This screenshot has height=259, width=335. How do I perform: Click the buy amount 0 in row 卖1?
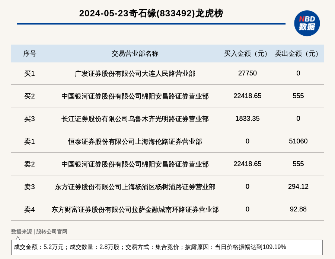coord(248,141)
